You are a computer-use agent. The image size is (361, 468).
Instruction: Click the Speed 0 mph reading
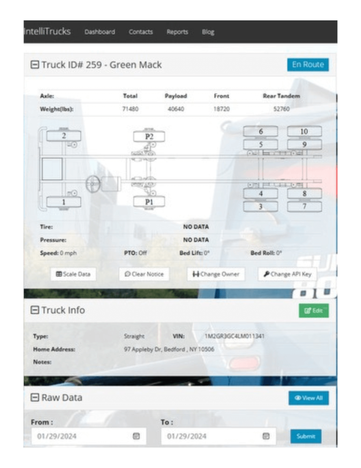pyautogui.click(x=58, y=253)
